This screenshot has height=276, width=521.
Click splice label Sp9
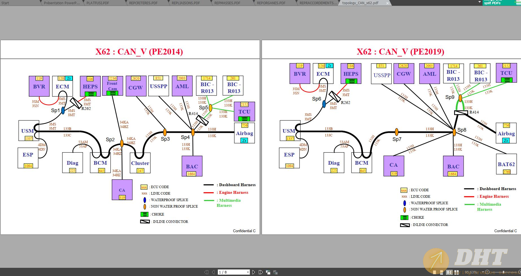coord(450,97)
